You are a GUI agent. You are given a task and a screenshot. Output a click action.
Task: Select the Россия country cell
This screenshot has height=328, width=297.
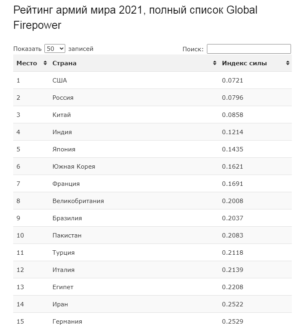[x=63, y=98]
